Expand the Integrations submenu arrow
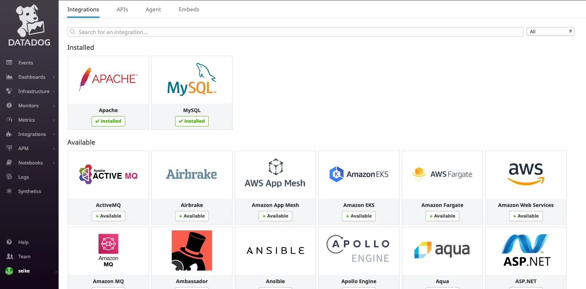Viewport: 586px width, 289px height. coord(54,134)
